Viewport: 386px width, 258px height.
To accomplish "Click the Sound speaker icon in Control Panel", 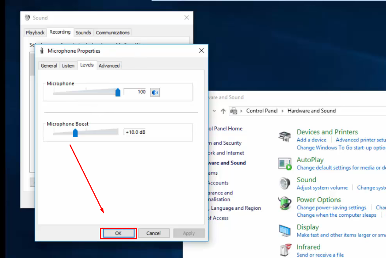I will click(x=285, y=183).
